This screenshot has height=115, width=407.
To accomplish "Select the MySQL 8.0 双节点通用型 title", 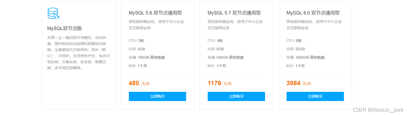I will click(x=313, y=13).
